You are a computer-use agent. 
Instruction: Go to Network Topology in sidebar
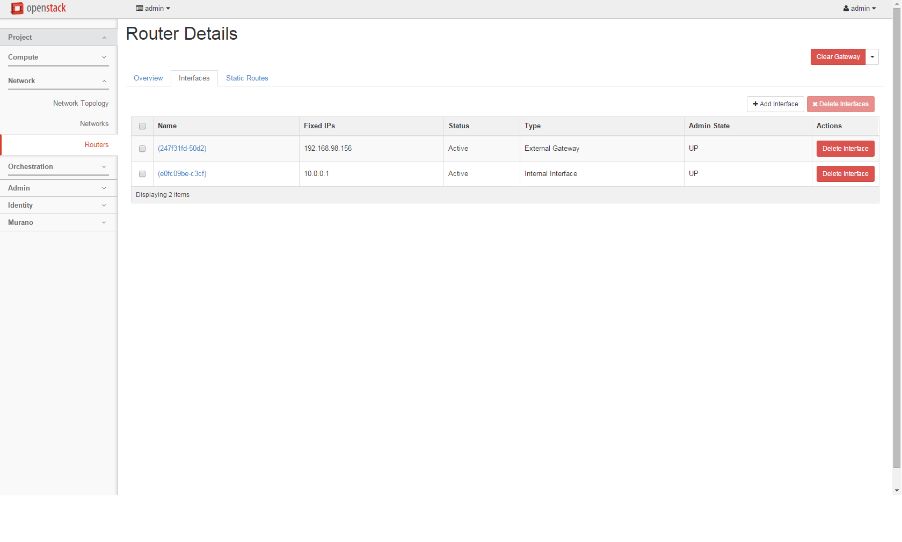[81, 104]
